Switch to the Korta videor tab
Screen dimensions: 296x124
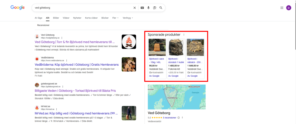[x=91, y=18]
